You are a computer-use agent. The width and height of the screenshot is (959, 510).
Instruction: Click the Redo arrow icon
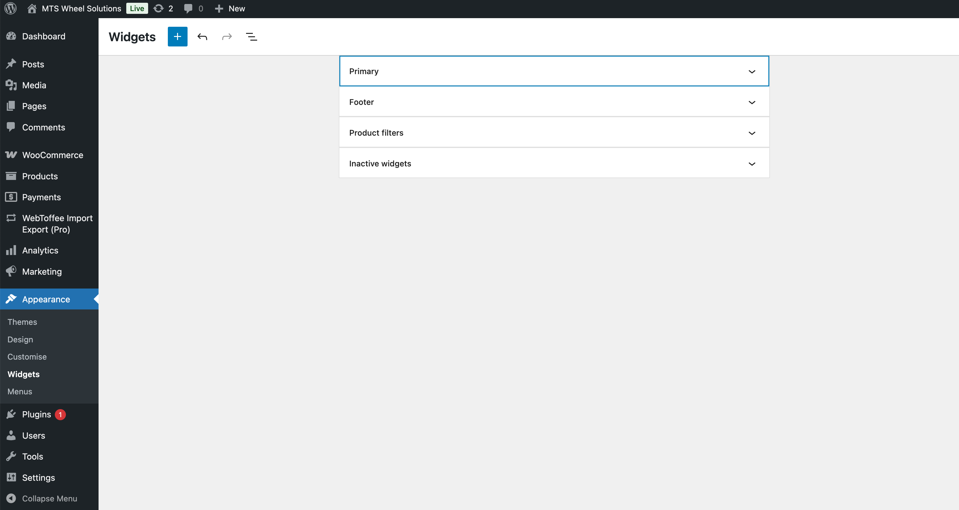(227, 36)
